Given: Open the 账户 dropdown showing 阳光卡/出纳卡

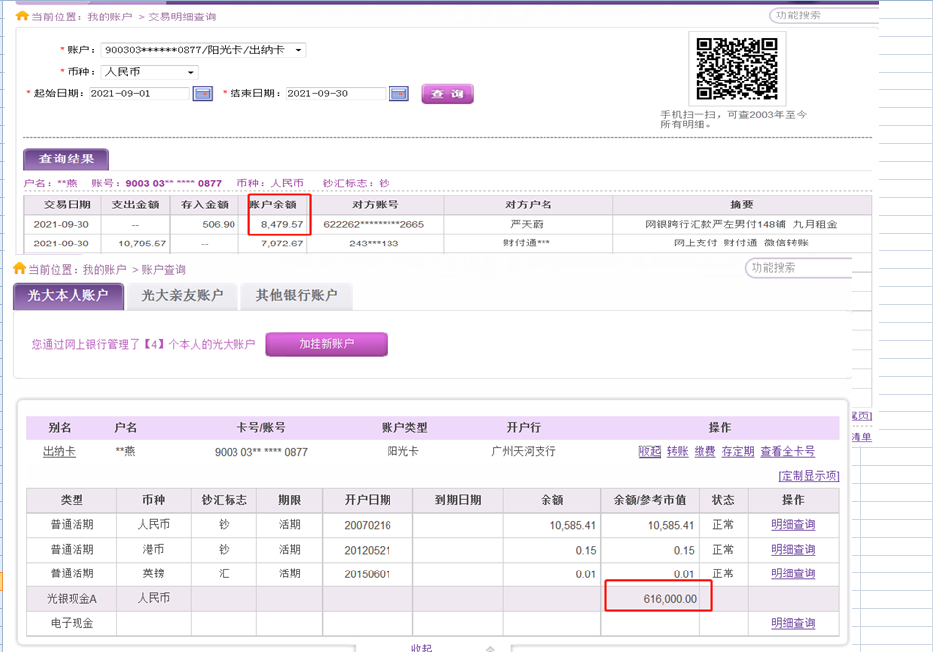Looking at the screenshot, I should 204,50.
